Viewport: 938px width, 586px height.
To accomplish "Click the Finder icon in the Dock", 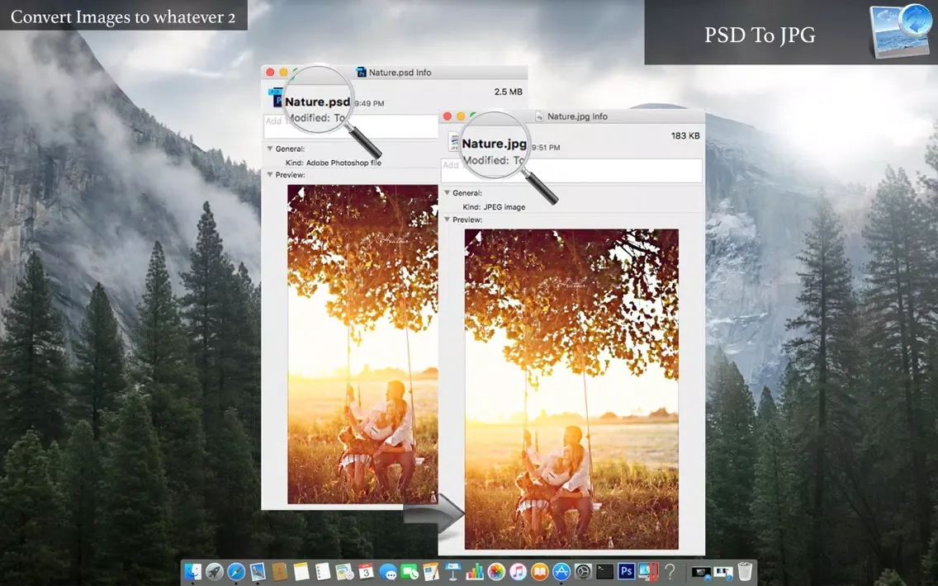I will pos(193,571).
